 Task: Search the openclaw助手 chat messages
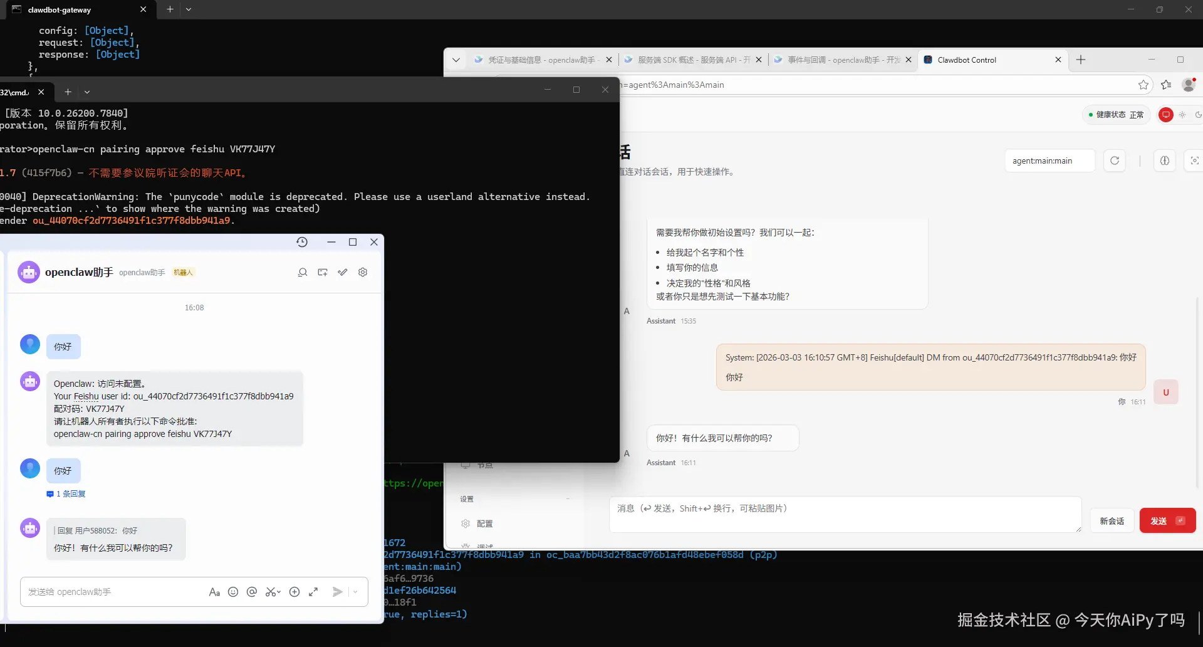click(303, 272)
